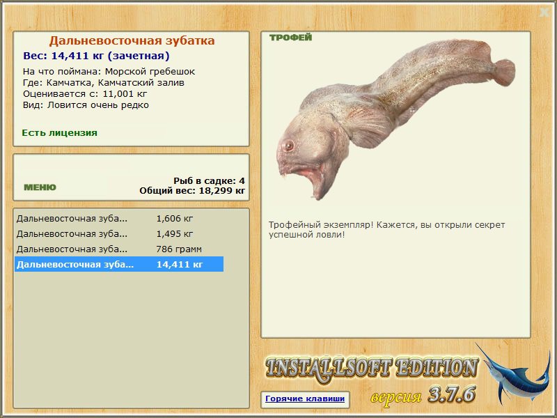The height and width of the screenshot is (418, 557).
Task: Close the window with the X button
Action: coord(544,13)
